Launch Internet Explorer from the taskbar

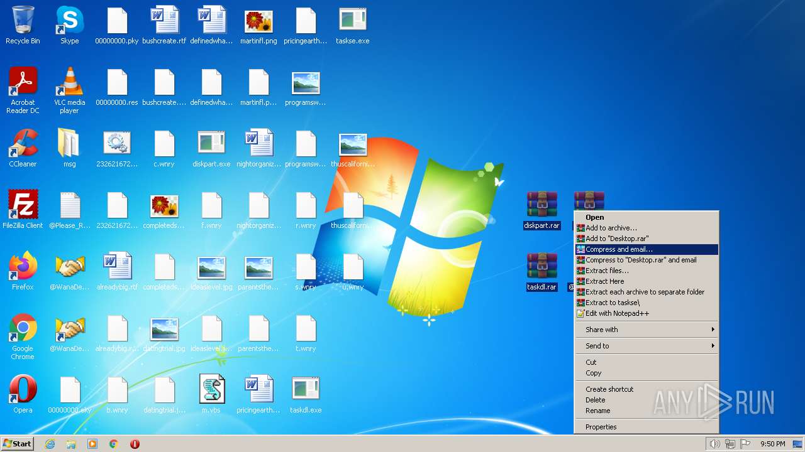[x=50, y=444]
